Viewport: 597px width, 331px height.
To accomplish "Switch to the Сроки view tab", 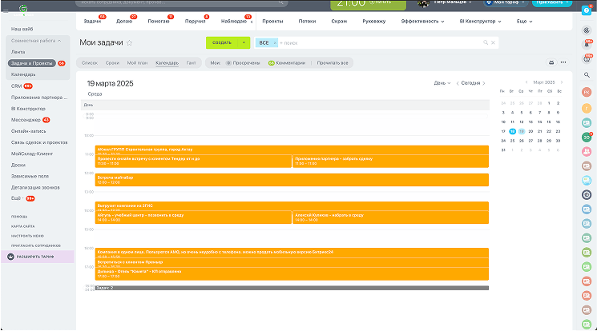I will tap(112, 63).
